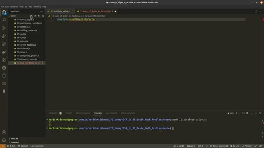Create a new file in CODE folder

(31, 16)
